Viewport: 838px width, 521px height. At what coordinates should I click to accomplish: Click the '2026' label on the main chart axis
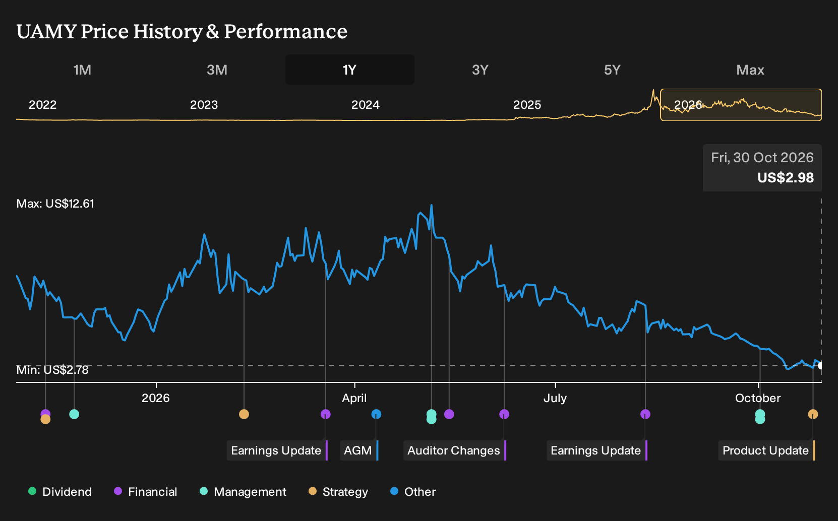[156, 398]
